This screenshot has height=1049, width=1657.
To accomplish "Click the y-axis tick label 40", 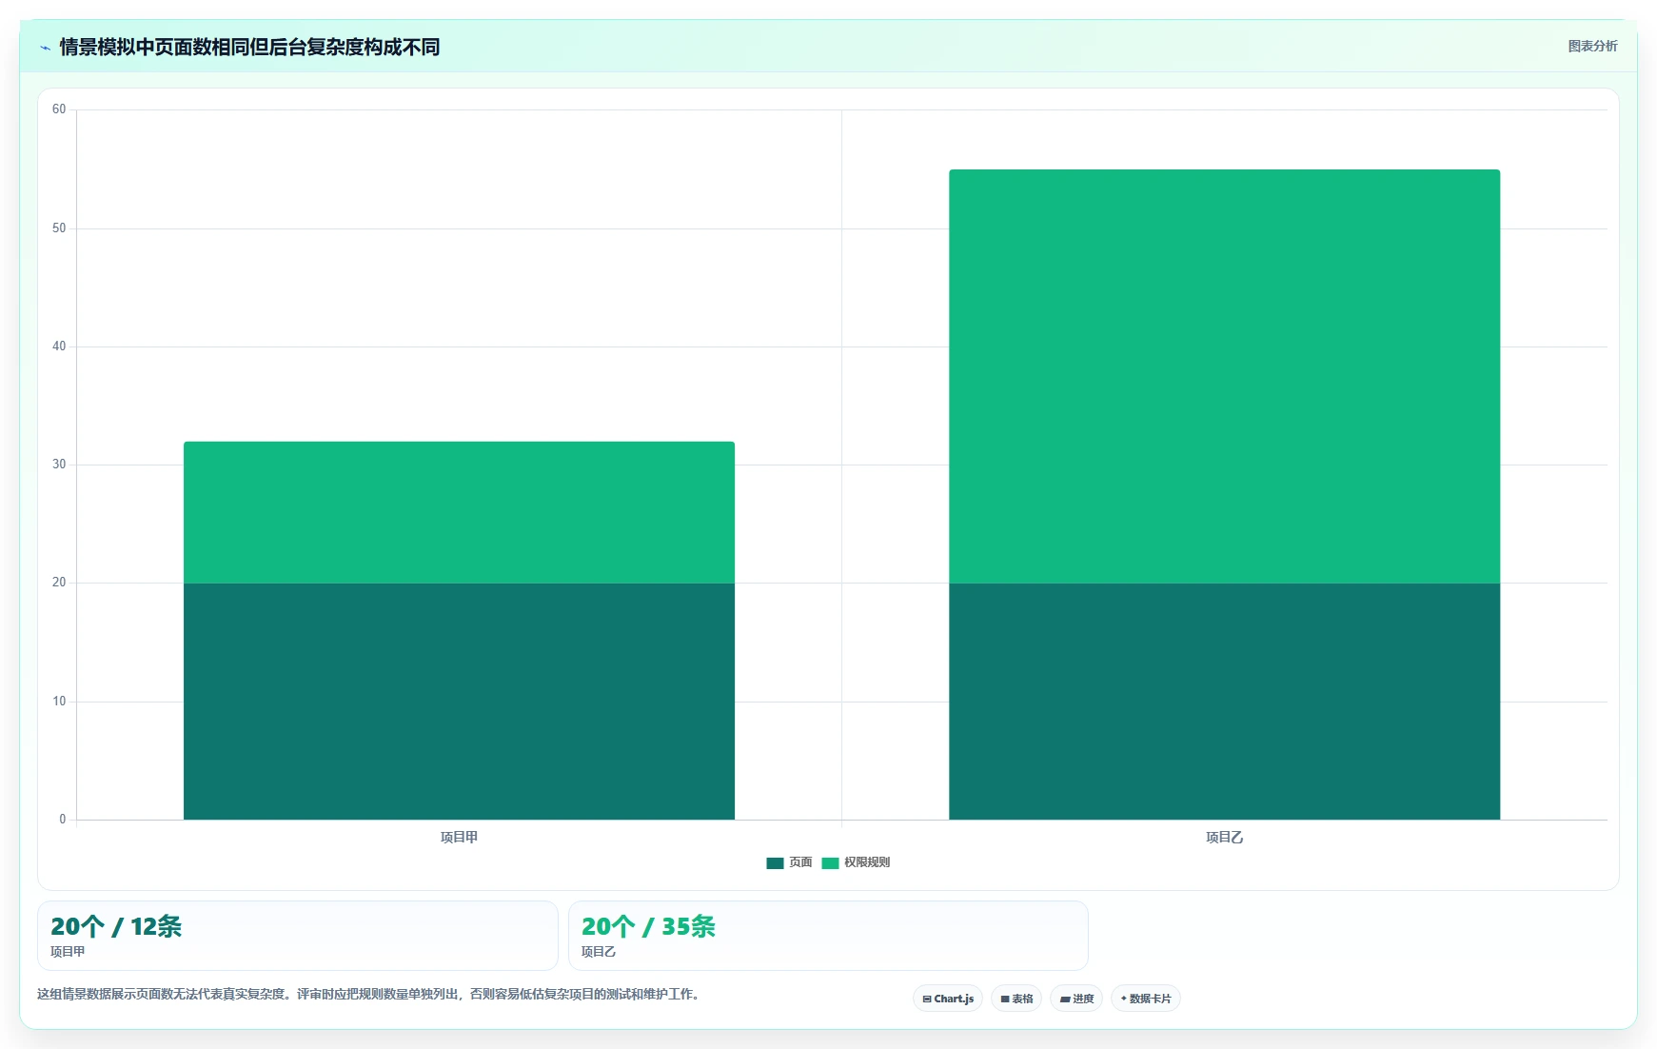I will (x=59, y=346).
